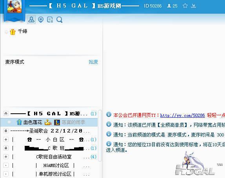Click the user count (4) on C歌班自由活动室
This screenshot has height=178, width=225.
pos(93,157)
